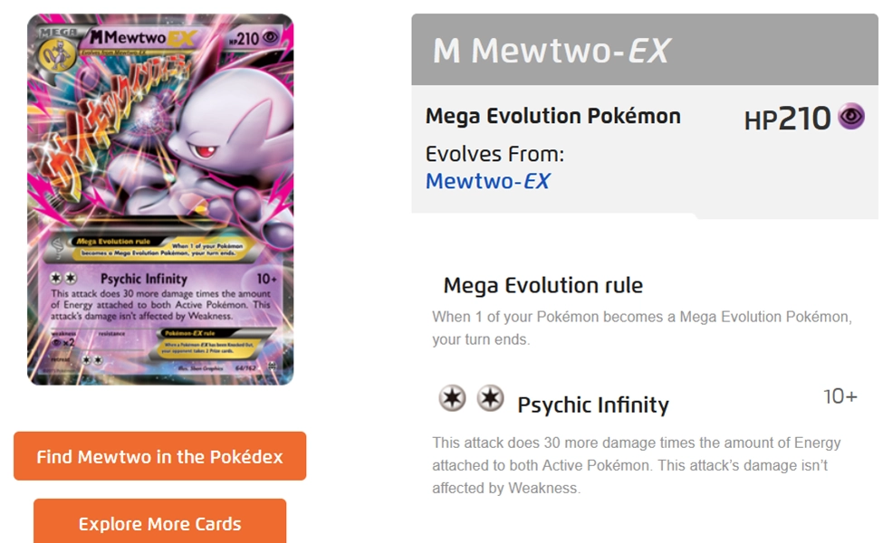883x543 pixels.
Task: Click the weakness Psychic ×2 icon on the card
Action: pyautogui.click(x=63, y=344)
